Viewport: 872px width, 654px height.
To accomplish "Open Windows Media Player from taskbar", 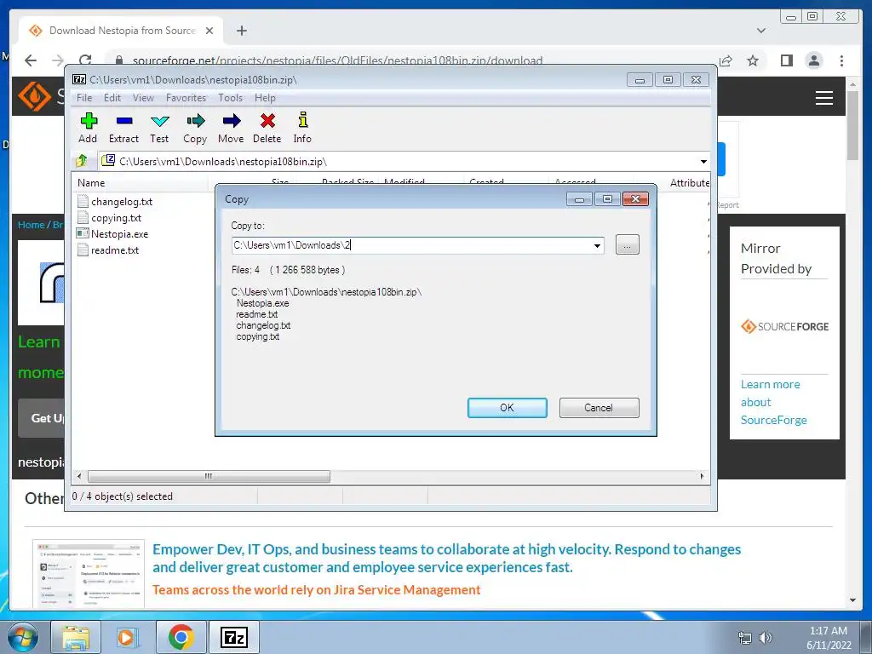I will pos(128,637).
